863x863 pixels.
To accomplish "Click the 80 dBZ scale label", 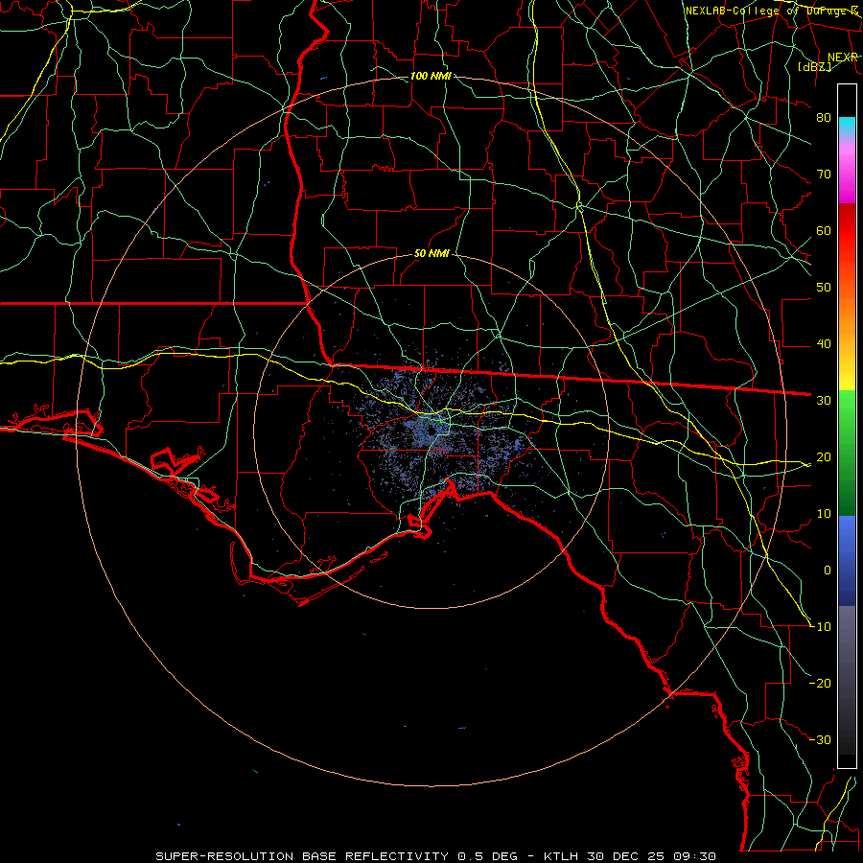I will coord(824,117).
